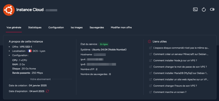Open link "Comment installer Node.js sur un VPS ?"
219x101 pixels.
(175, 60)
